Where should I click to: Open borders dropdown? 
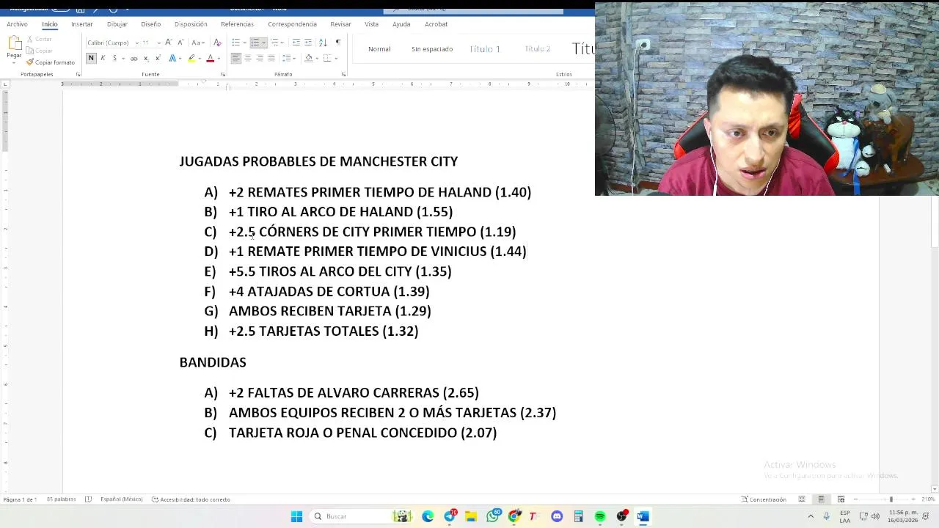336,58
